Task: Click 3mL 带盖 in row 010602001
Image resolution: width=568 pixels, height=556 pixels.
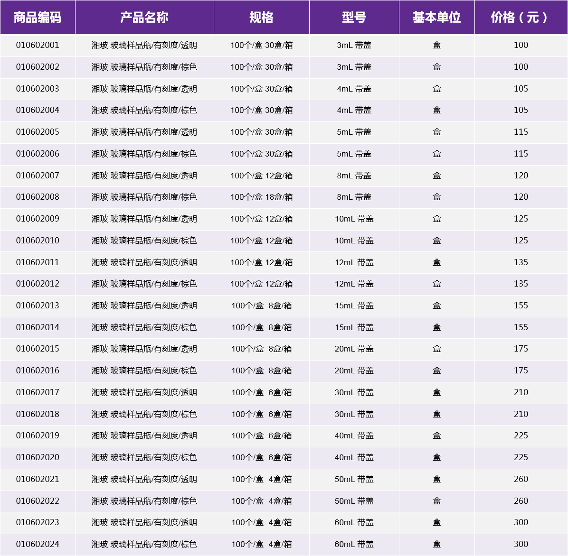Action: [354, 45]
